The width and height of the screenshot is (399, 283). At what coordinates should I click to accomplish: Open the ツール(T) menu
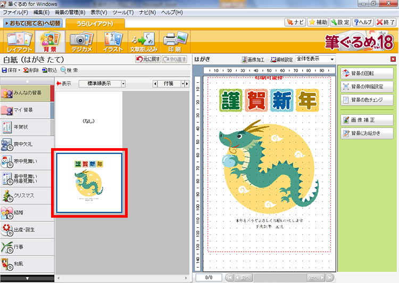[123, 12]
